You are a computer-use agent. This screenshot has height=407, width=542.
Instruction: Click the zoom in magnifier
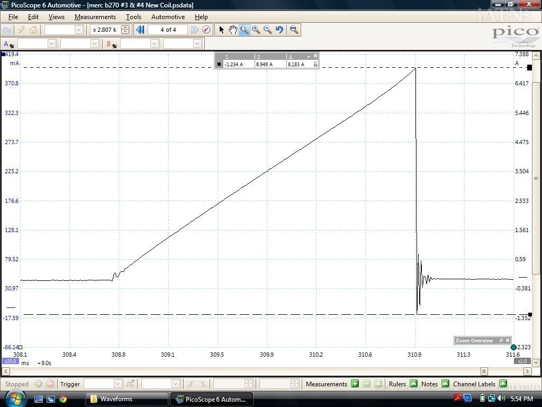point(256,30)
